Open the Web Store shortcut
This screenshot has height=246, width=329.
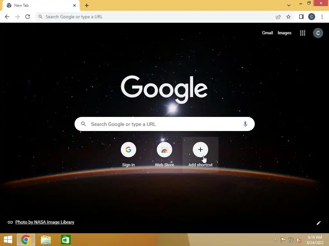[164, 154]
